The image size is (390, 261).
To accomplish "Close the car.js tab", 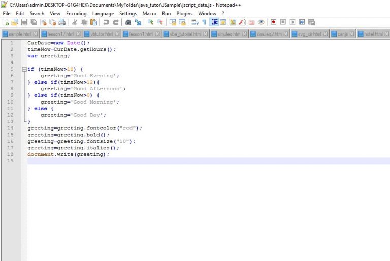I will click(352, 34).
